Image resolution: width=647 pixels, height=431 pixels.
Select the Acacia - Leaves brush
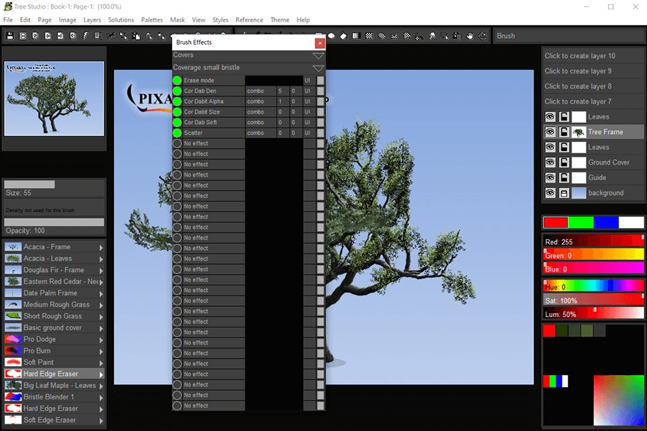click(54, 258)
